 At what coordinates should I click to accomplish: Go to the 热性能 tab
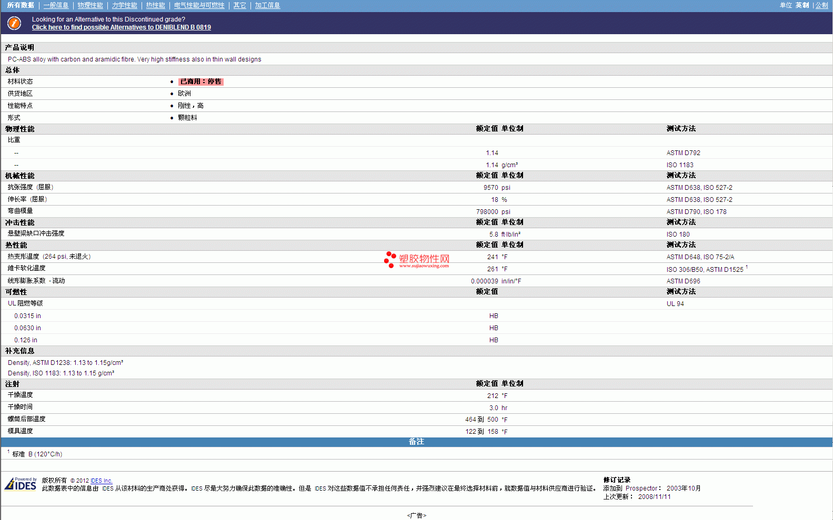[155, 5]
